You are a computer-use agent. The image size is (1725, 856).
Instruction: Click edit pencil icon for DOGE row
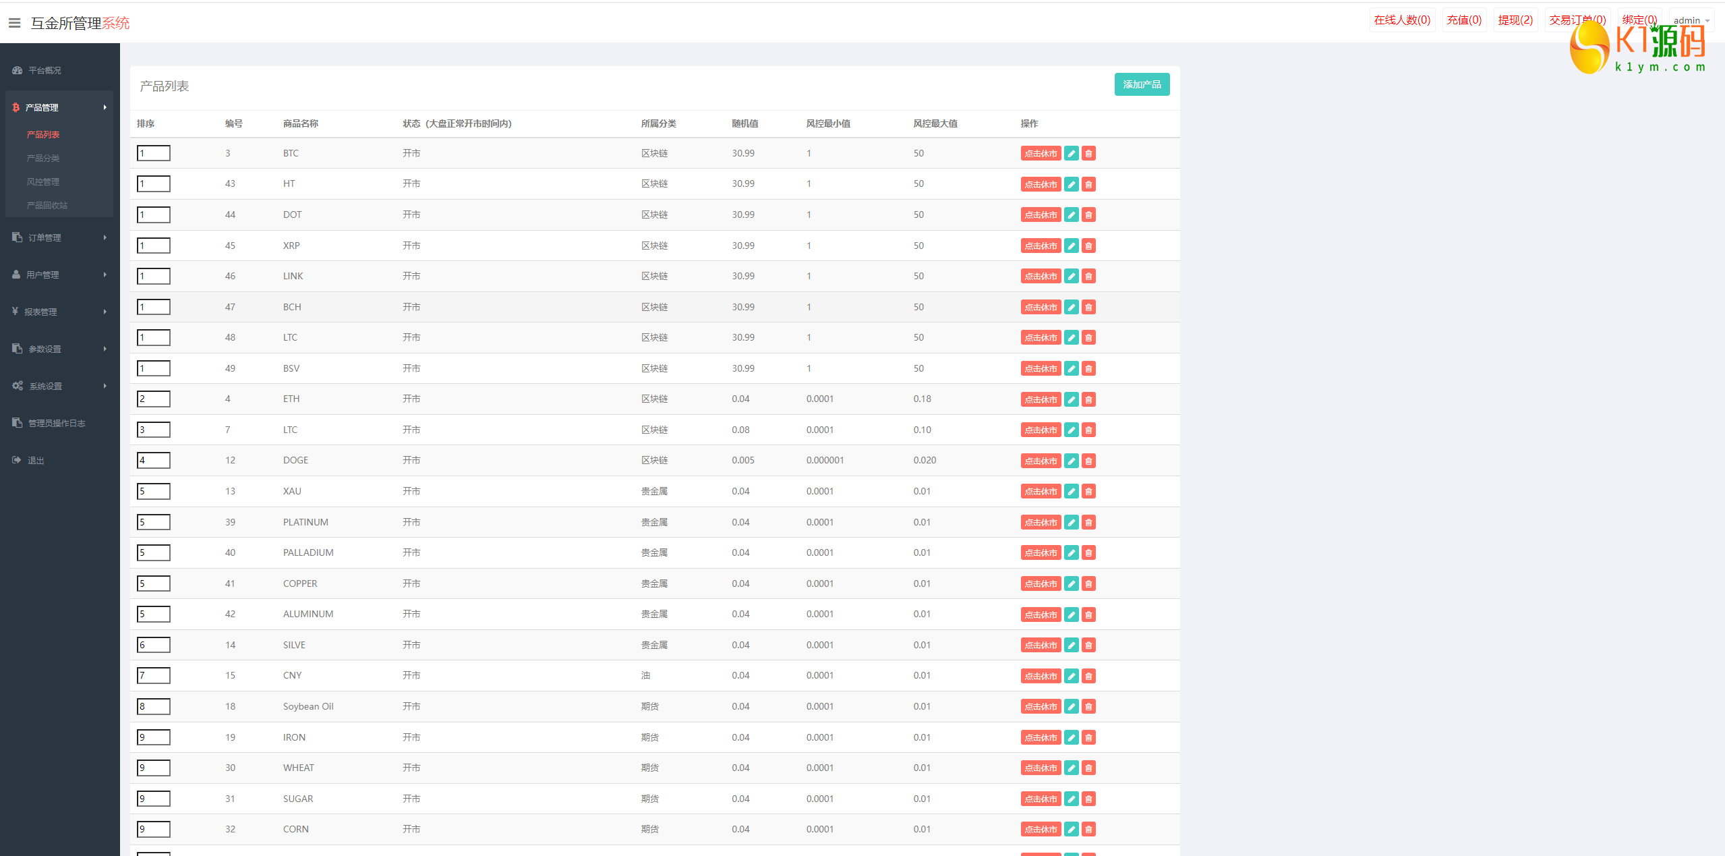click(1071, 461)
